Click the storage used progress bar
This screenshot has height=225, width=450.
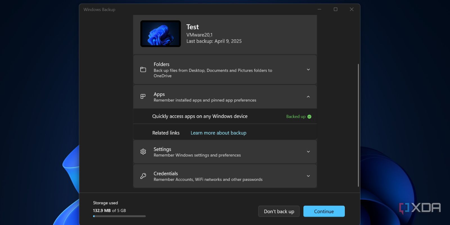[x=119, y=216]
